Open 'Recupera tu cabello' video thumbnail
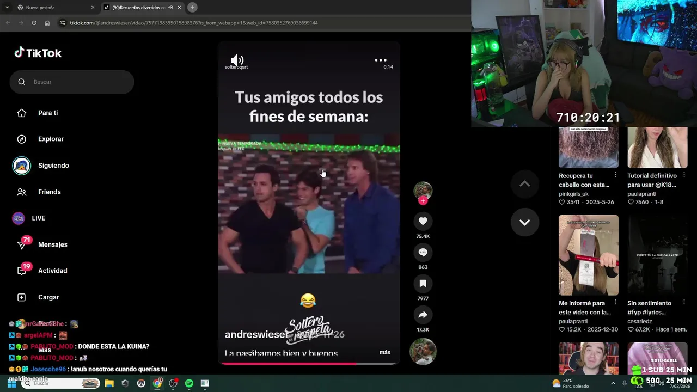 588,148
